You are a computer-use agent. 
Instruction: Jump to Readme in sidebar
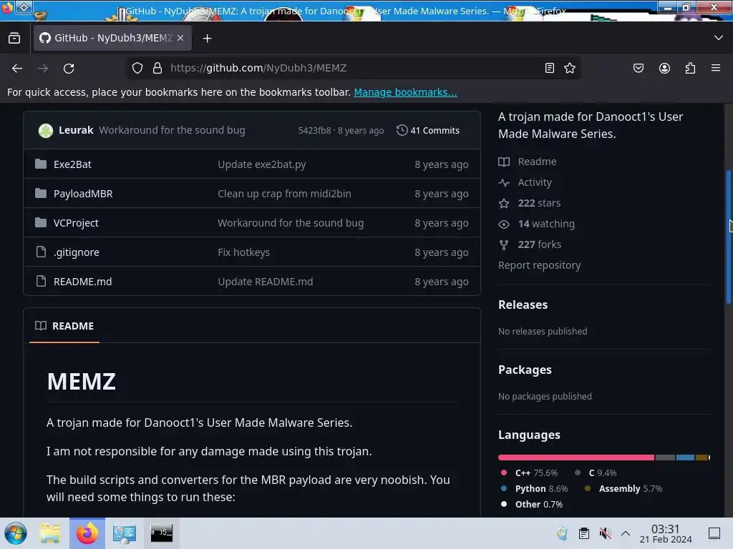(528, 162)
